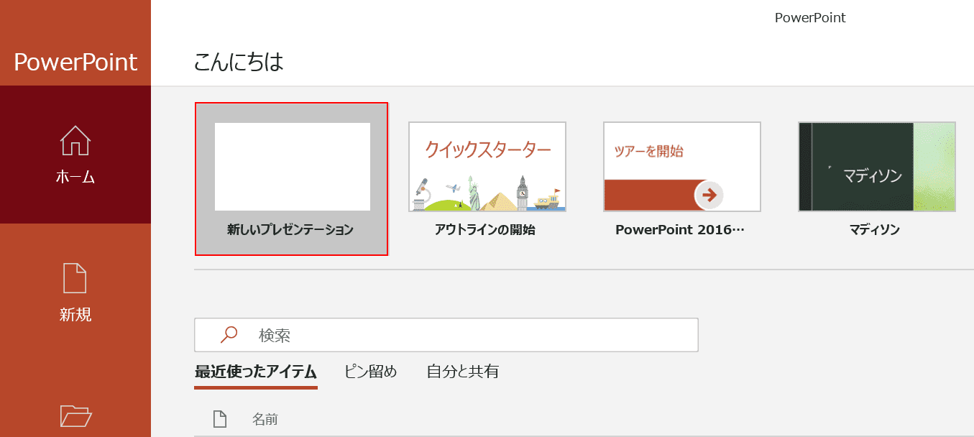The image size is (974, 437).
Task: Select the 新規 new document icon
Action: pyautogui.click(x=75, y=278)
